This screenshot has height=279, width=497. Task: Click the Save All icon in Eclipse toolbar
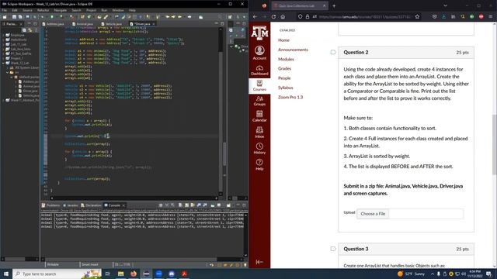click(20, 17)
